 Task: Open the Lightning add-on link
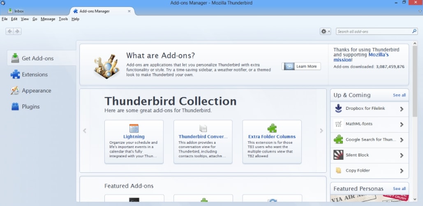point(134,137)
